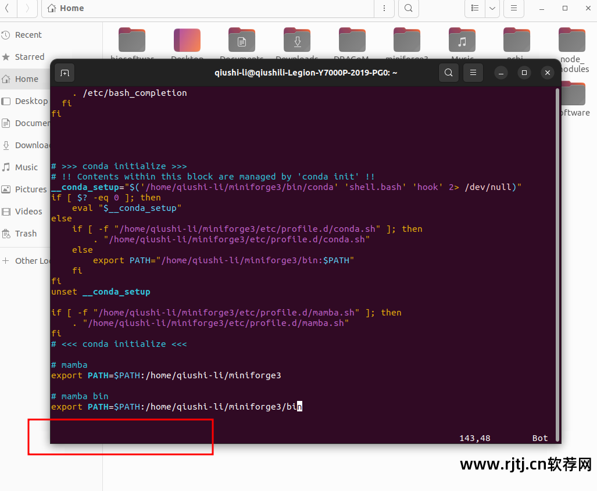The height and width of the screenshot is (491, 597).
Task: Click the 'unset __conda_setup' line
Action: 101,292
